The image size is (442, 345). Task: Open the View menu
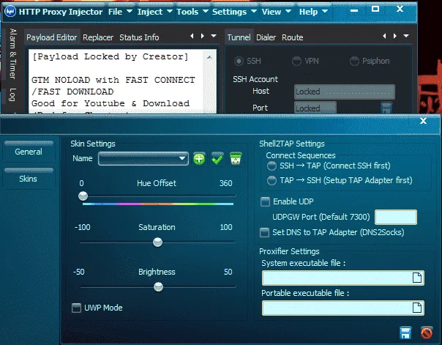277,12
